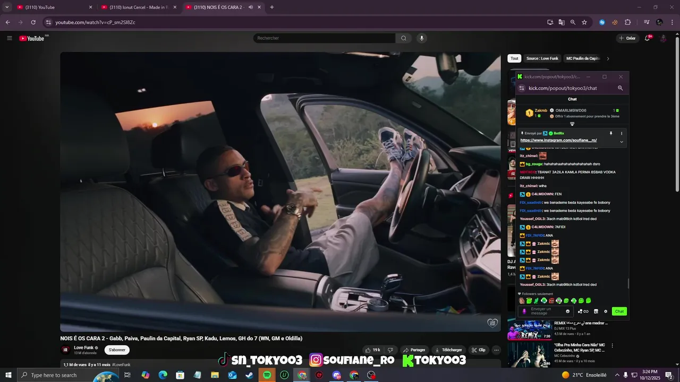This screenshot has height=382, width=680.
Task: Click the S'abonner subscribe button
Action: pos(117,350)
